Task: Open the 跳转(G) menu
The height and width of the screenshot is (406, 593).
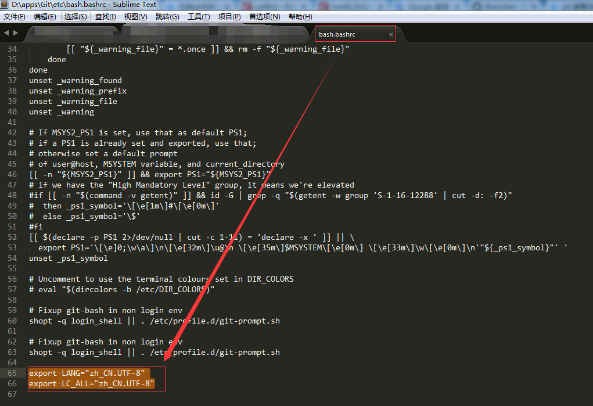Action: point(167,16)
